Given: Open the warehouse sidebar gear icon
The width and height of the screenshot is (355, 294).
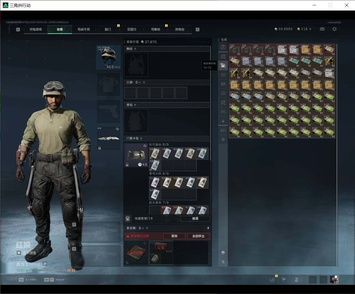Looking at the screenshot, I should (x=223, y=139).
